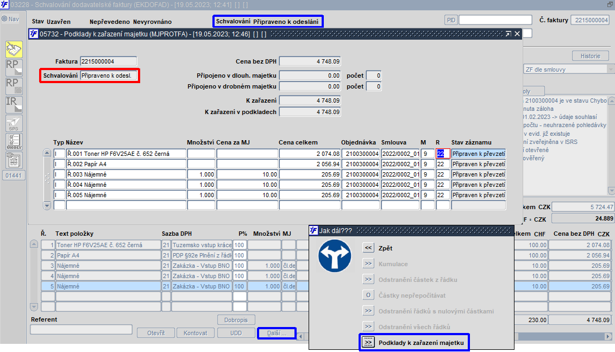The image size is (615, 352).
Task: Toggle the O button for Částky nepřepočítávat
Action: (x=368, y=296)
